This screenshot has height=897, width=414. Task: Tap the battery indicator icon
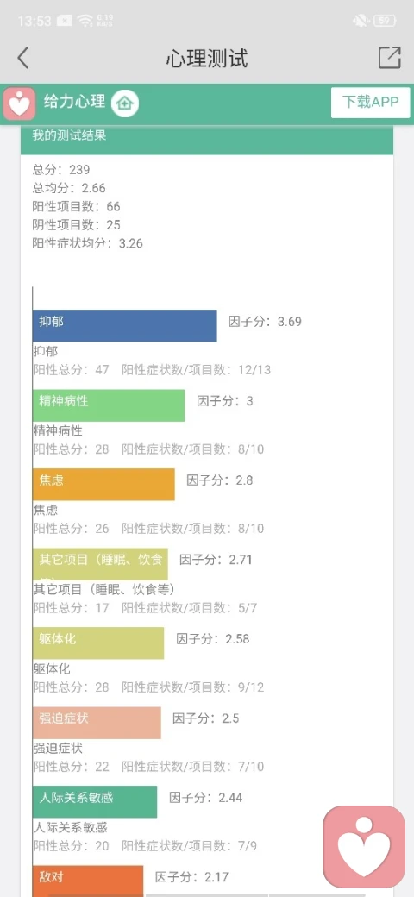coord(385,22)
